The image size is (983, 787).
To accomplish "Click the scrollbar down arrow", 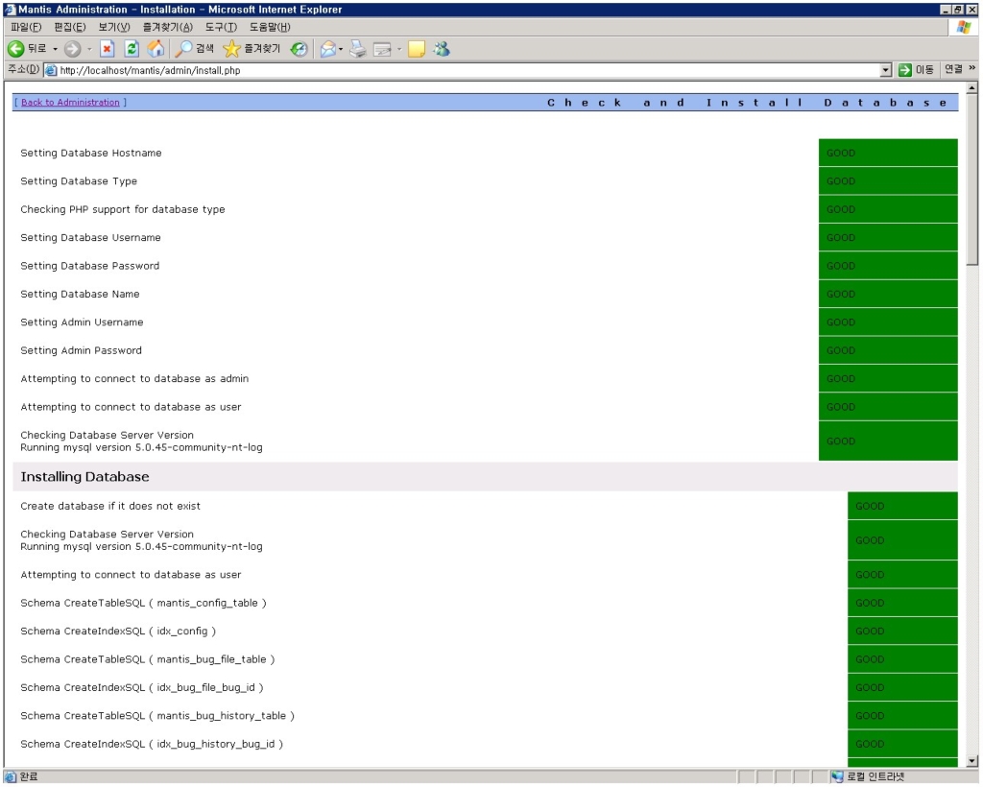I will 972,761.
